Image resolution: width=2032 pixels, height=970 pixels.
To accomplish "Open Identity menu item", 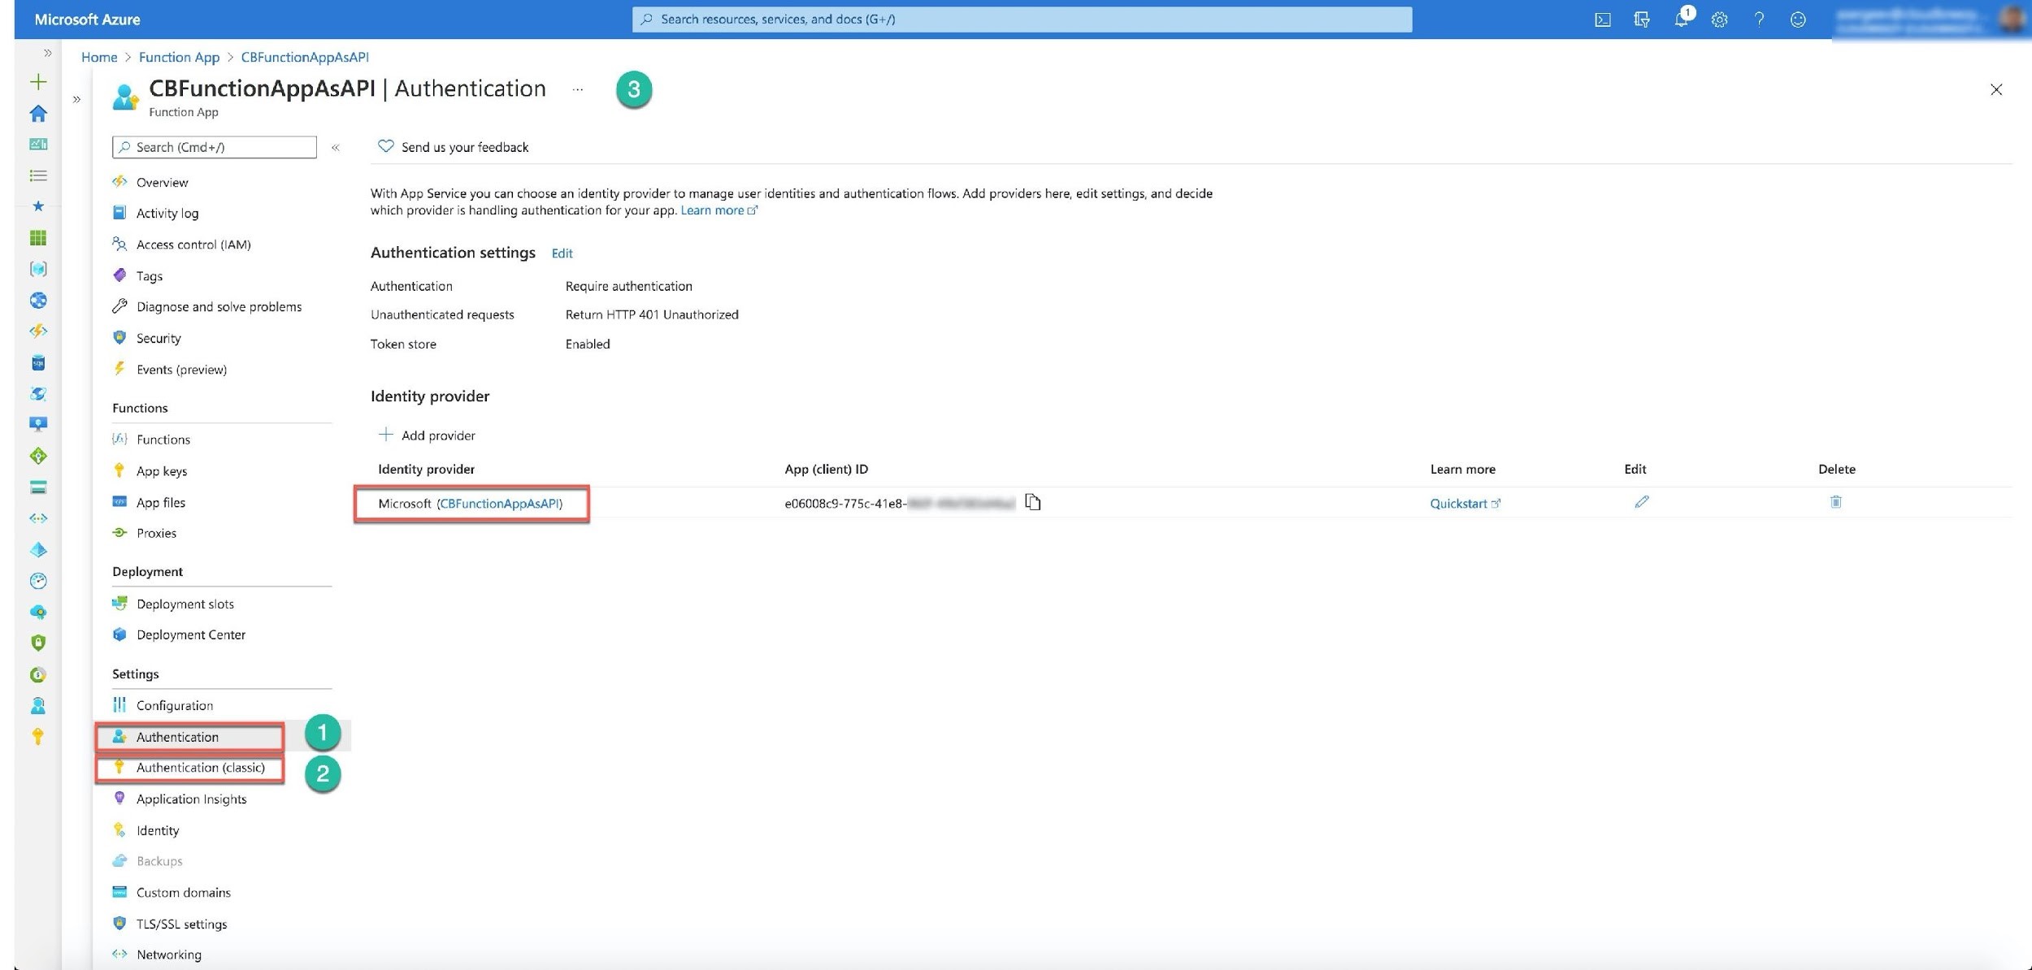I will tap(158, 831).
